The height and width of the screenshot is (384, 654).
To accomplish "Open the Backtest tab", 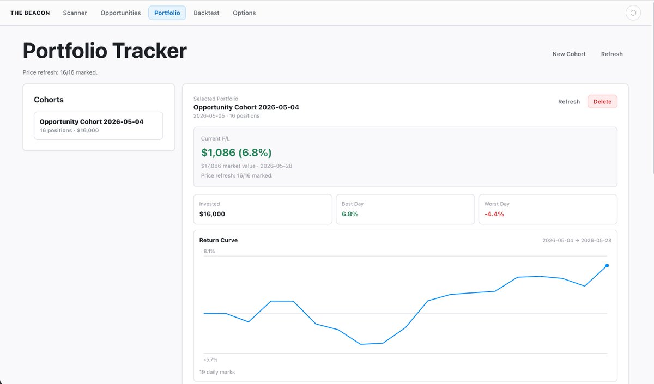I will pos(207,13).
